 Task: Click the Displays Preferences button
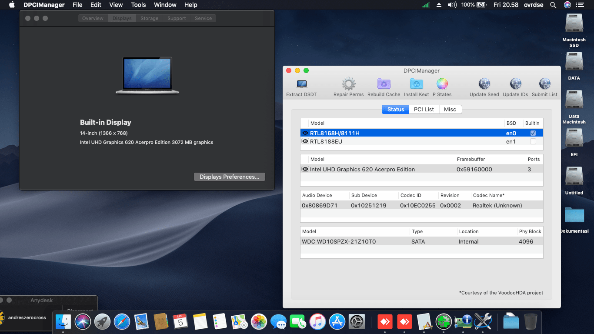pyautogui.click(x=229, y=177)
